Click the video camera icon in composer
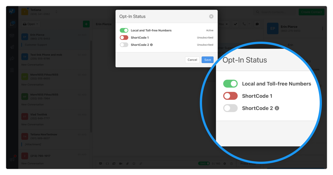This screenshot has width=333, height=175. point(121,164)
